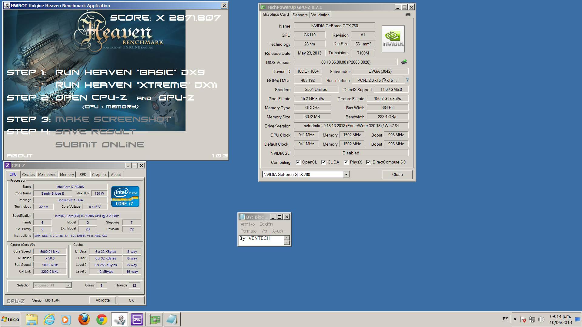Toggle the PhysX checkbox
This screenshot has height=327, width=582.
346,162
